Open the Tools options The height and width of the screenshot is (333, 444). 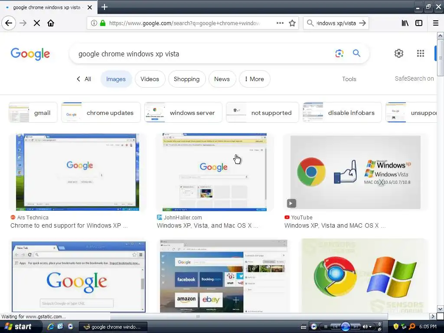(x=349, y=79)
